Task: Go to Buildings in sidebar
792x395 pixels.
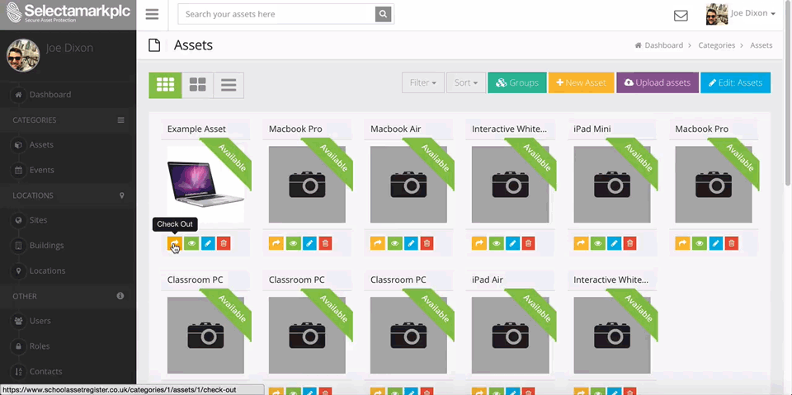Action: click(x=46, y=246)
